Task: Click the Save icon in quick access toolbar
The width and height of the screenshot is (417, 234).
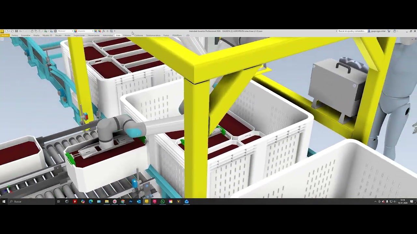Action: coord(16,31)
